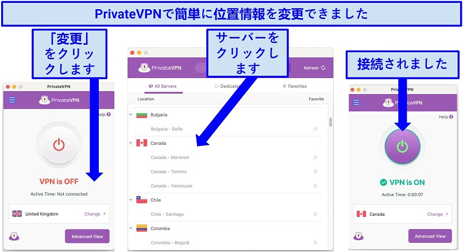Image resolution: width=463 pixels, height=252 pixels.
Task: Favorite Chile - Santiago with star
Action: point(315,214)
